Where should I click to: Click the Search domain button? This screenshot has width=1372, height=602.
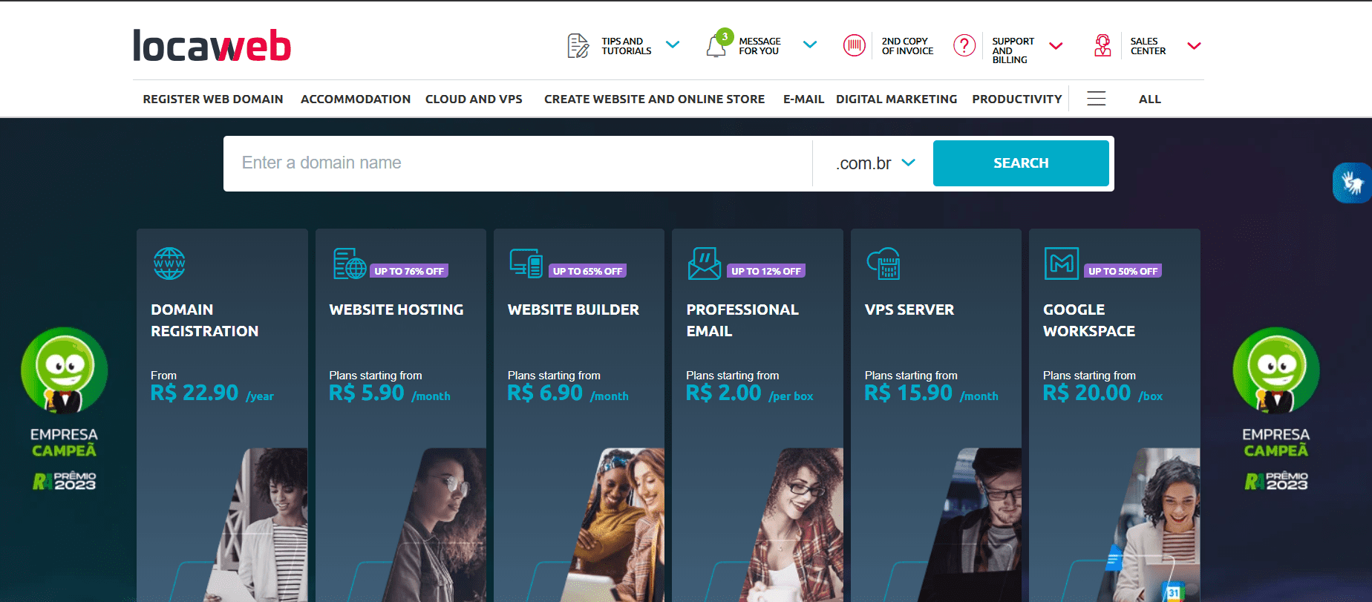pos(1021,163)
